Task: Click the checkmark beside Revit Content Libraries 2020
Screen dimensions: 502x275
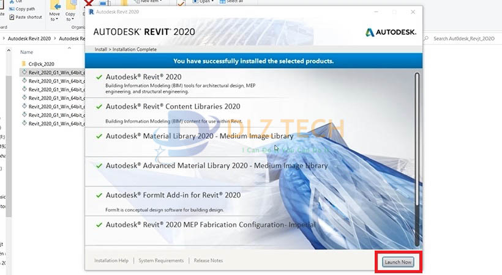Action: click(x=99, y=106)
